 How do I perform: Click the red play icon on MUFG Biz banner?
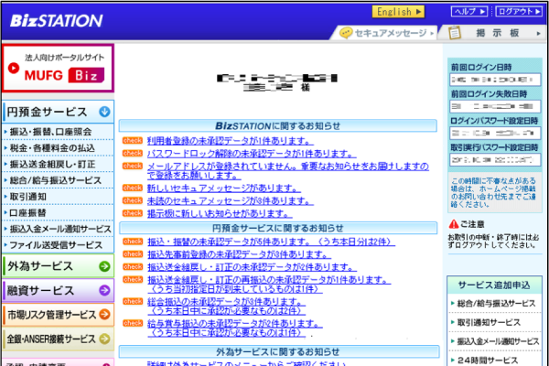point(16,66)
